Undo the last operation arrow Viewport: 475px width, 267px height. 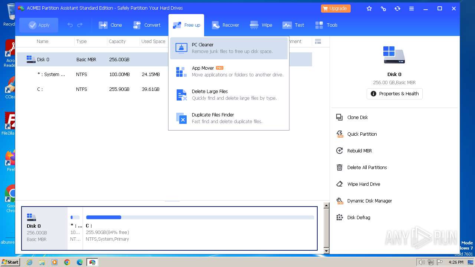click(70, 25)
